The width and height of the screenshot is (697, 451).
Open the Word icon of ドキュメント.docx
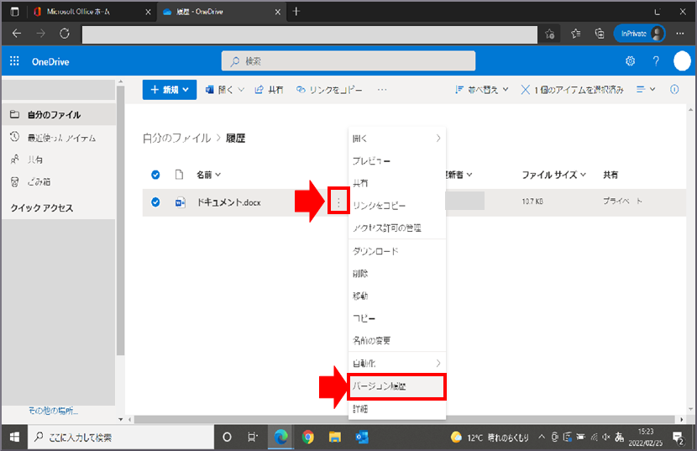[x=180, y=202]
